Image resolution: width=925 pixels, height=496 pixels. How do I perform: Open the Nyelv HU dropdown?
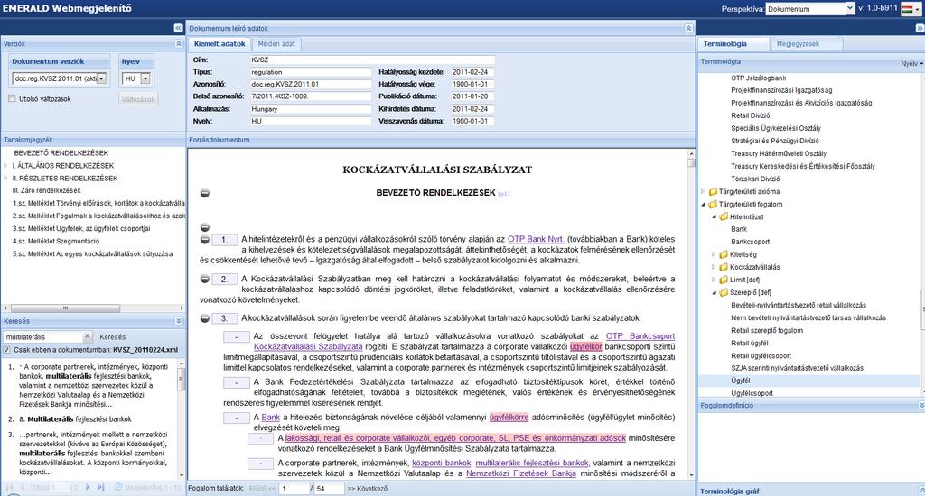(145, 78)
